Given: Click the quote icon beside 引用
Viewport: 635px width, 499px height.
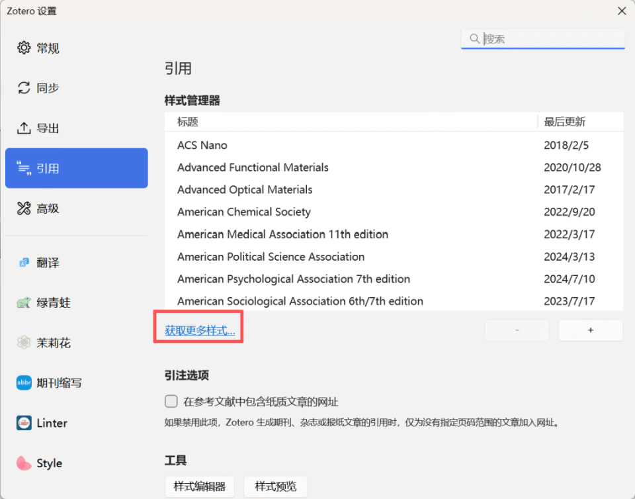Looking at the screenshot, I should tap(24, 168).
